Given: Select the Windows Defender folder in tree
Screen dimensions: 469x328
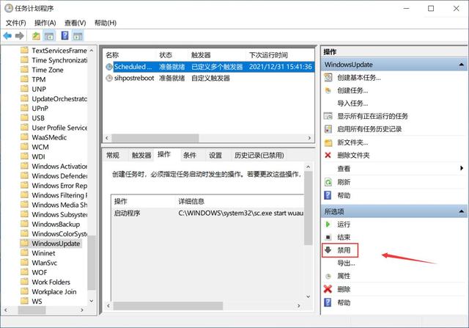Looking at the screenshot, I should click(x=59, y=176).
